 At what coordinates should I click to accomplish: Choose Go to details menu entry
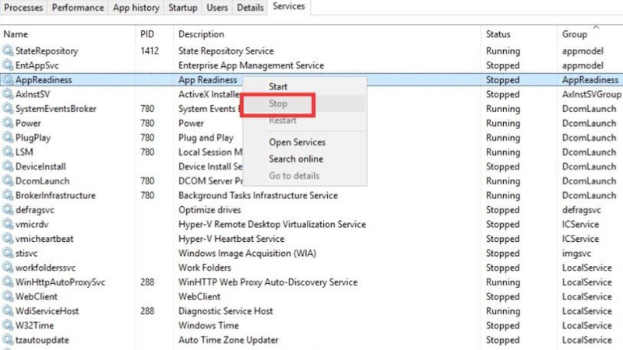[x=304, y=176]
